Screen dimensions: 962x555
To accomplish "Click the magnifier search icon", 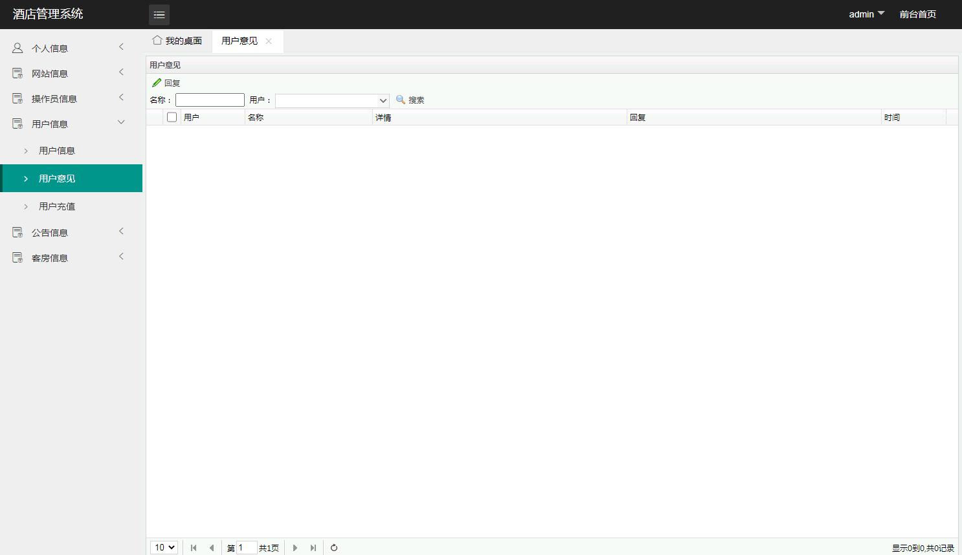I will [401, 100].
